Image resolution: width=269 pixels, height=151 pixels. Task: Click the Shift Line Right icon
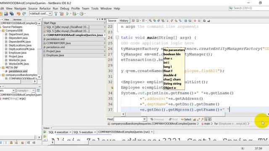pos(190,21)
